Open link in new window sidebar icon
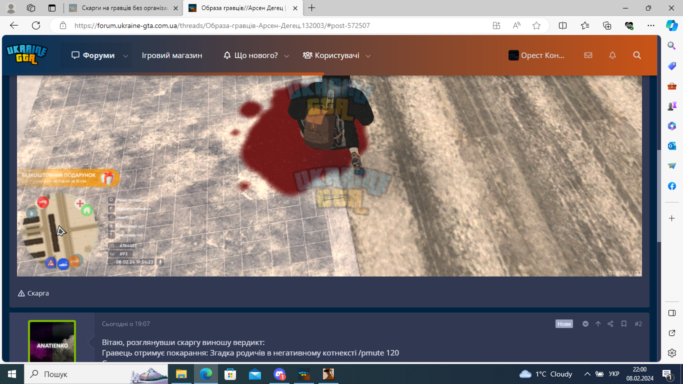Image resolution: width=683 pixels, height=384 pixels. [672, 333]
